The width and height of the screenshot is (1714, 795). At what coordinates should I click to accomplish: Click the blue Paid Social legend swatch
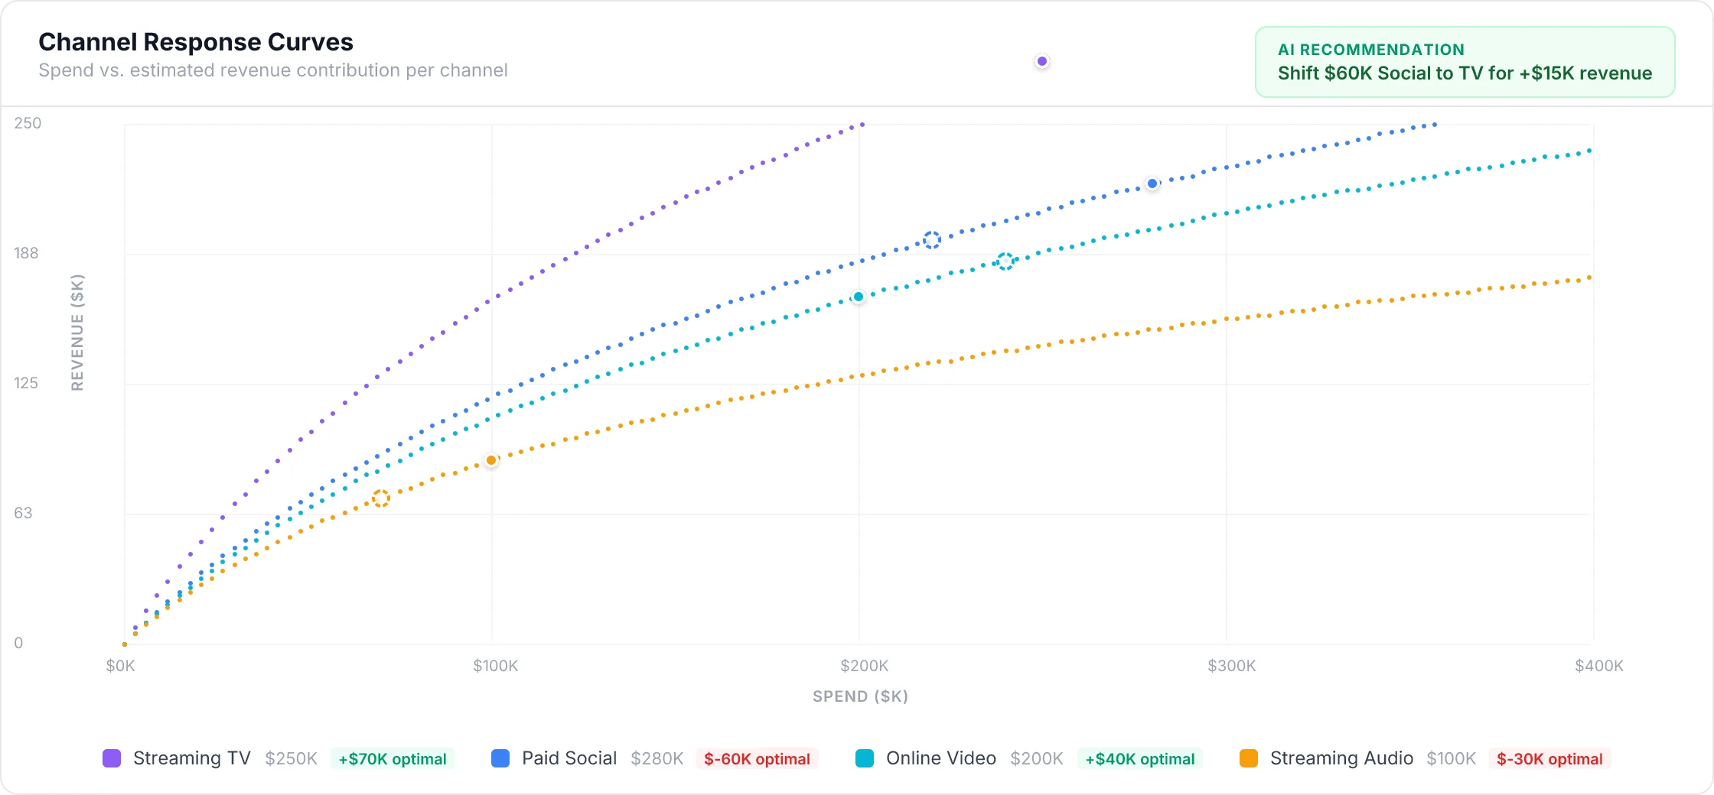tap(500, 758)
